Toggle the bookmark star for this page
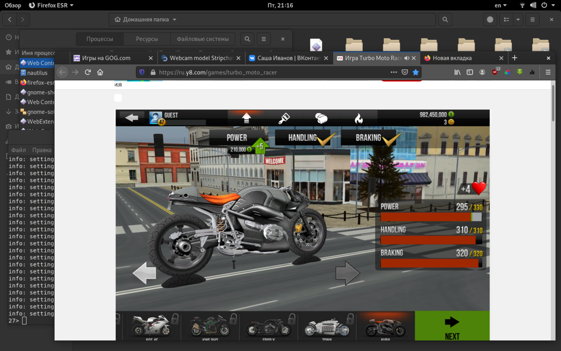 click(x=416, y=73)
